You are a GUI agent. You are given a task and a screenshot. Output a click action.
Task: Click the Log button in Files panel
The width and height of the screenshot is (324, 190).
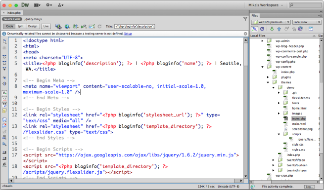click(x=309, y=187)
